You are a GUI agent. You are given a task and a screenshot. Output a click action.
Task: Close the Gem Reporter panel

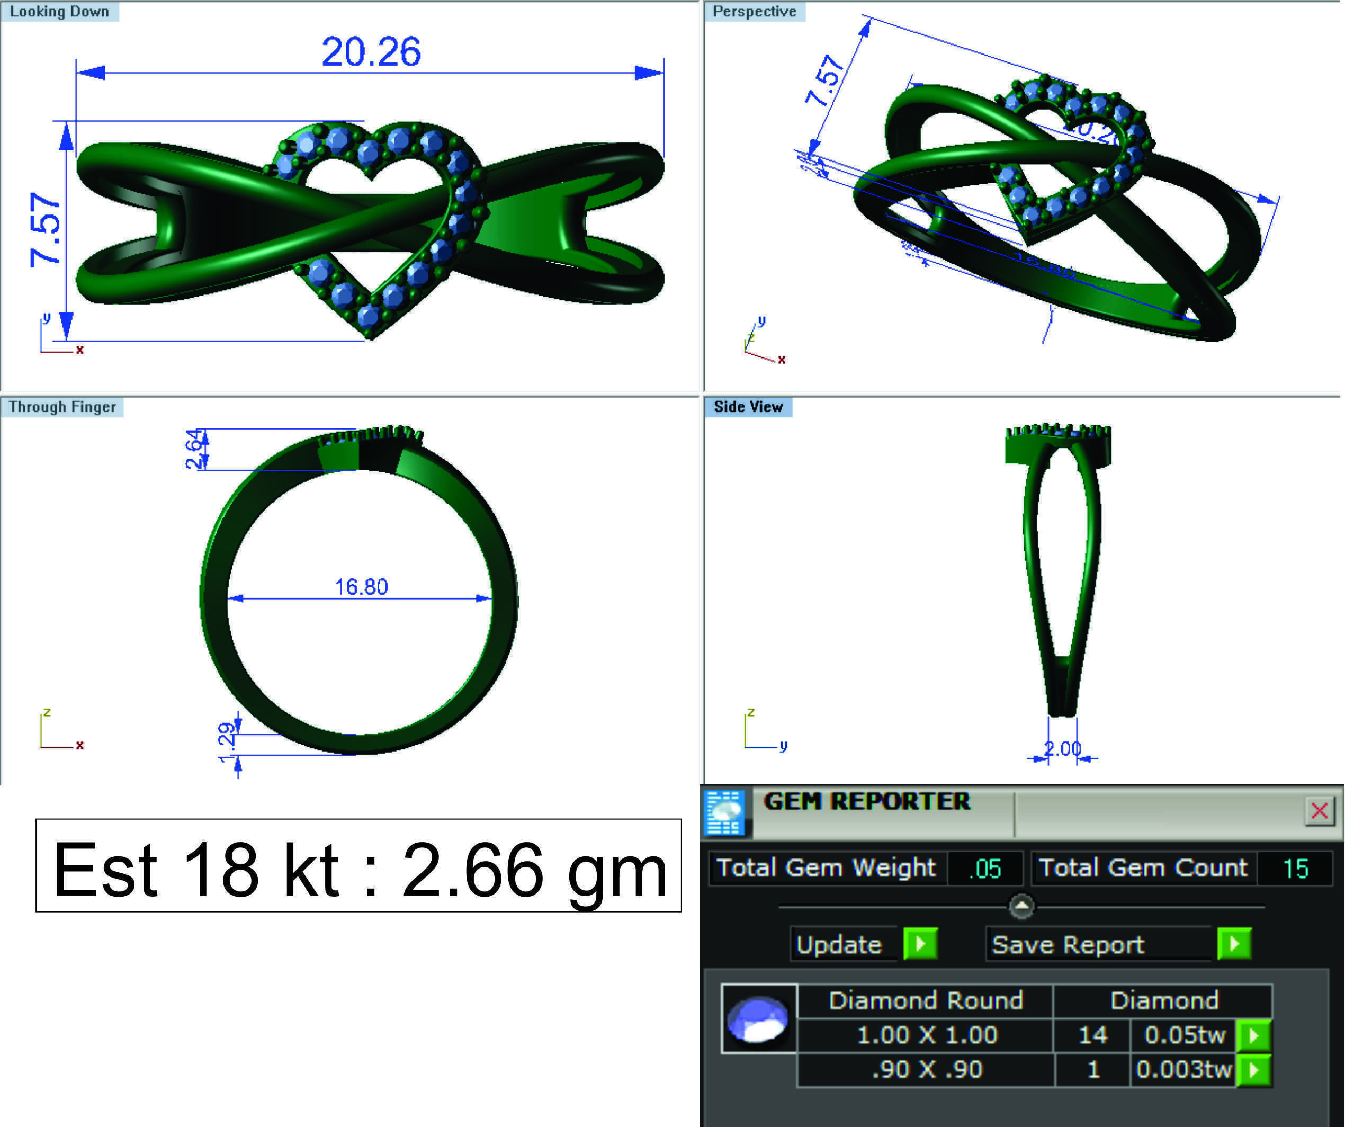1319,810
